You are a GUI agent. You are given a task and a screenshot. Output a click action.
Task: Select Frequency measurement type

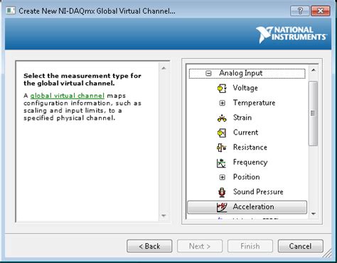click(x=250, y=162)
